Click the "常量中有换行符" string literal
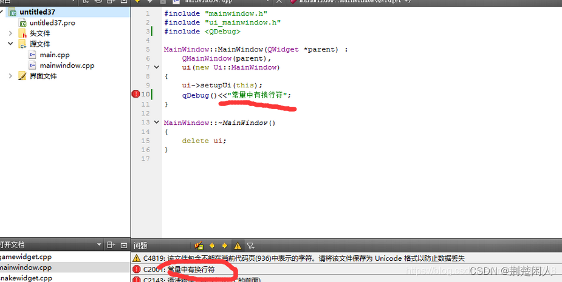This screenshot has height=282, width=562. point(258,95)
